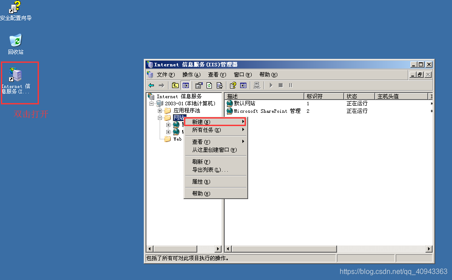The height and width of the screenshot is (280, 452).
Task: Click the MMC icon left of 文件 menu
Action: [x=150, y=75]
